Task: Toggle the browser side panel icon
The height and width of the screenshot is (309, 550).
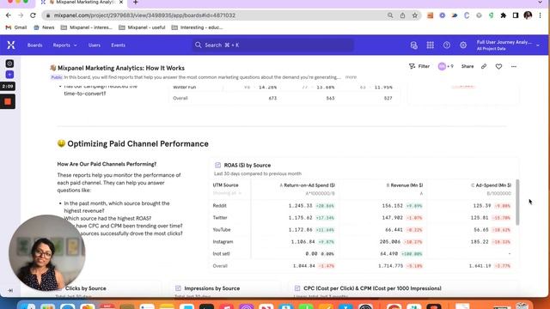Action: [516, 15]
